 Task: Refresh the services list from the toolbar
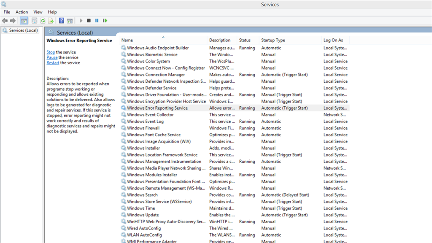click(43, 21)
